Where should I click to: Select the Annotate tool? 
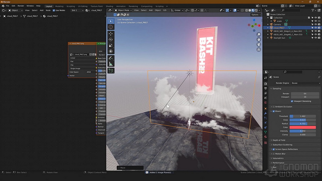coord(111,58)
